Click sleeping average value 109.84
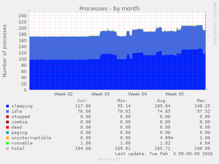 pyautogui.click(x=163, y=106)
